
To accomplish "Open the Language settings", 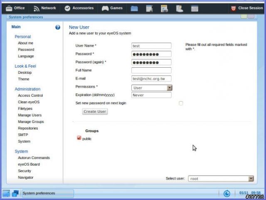I will coord(26,56).
